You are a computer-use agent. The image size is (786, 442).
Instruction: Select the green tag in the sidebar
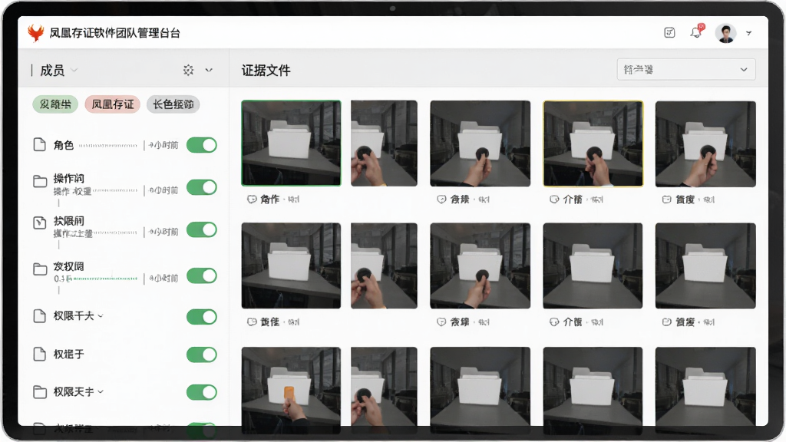[x=55, y=104]
